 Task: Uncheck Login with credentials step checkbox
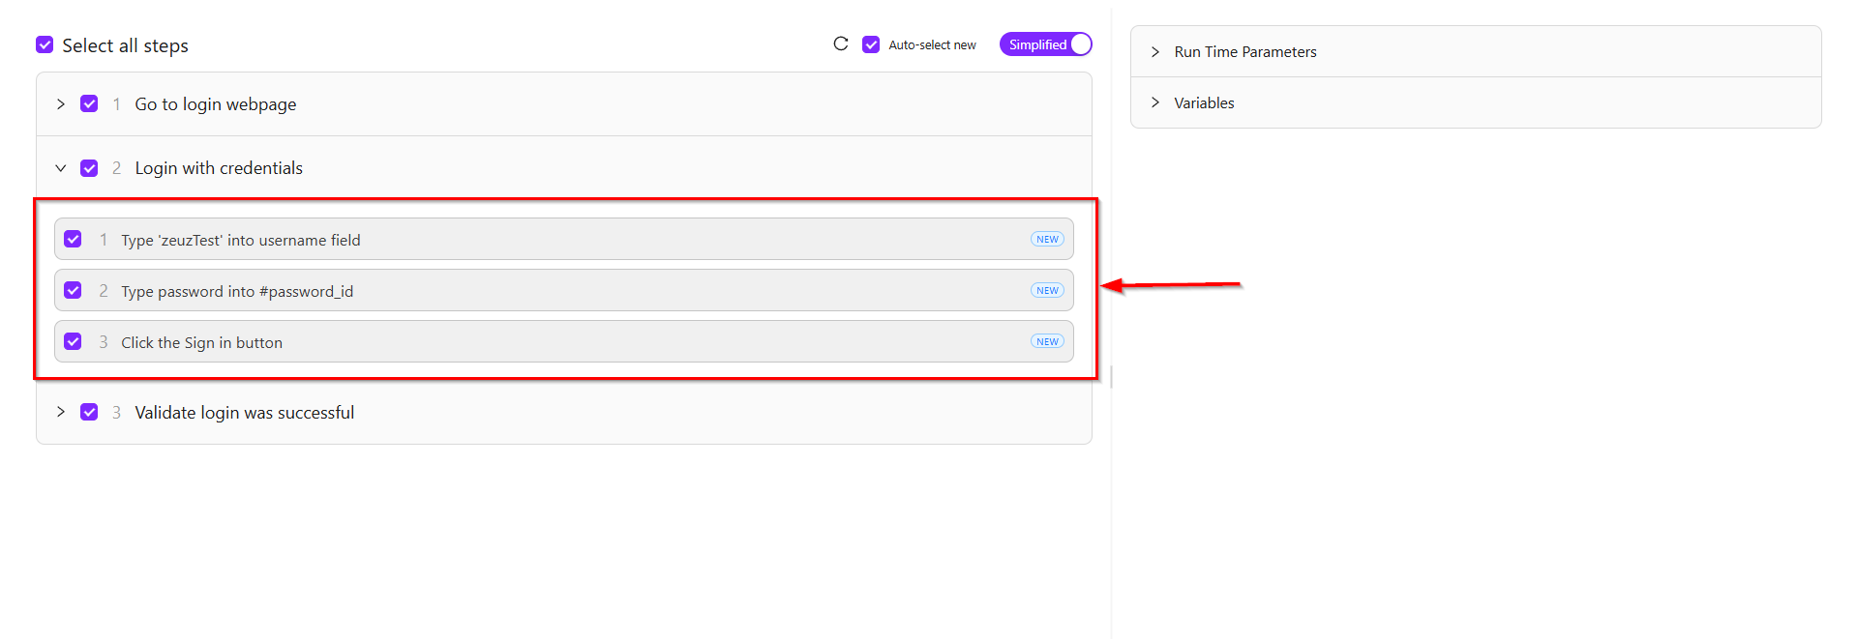point(89,168)
